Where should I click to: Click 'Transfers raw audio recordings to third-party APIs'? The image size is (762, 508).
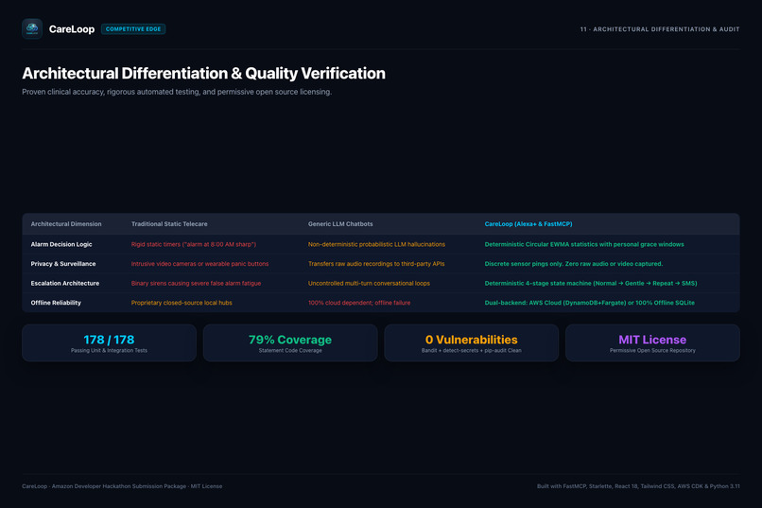[x=376, y=264]
